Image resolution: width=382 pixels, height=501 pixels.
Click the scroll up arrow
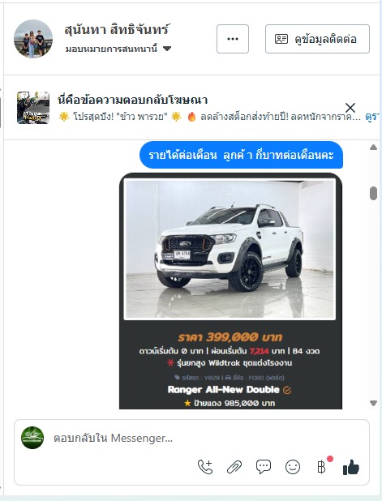coord(373,147)
